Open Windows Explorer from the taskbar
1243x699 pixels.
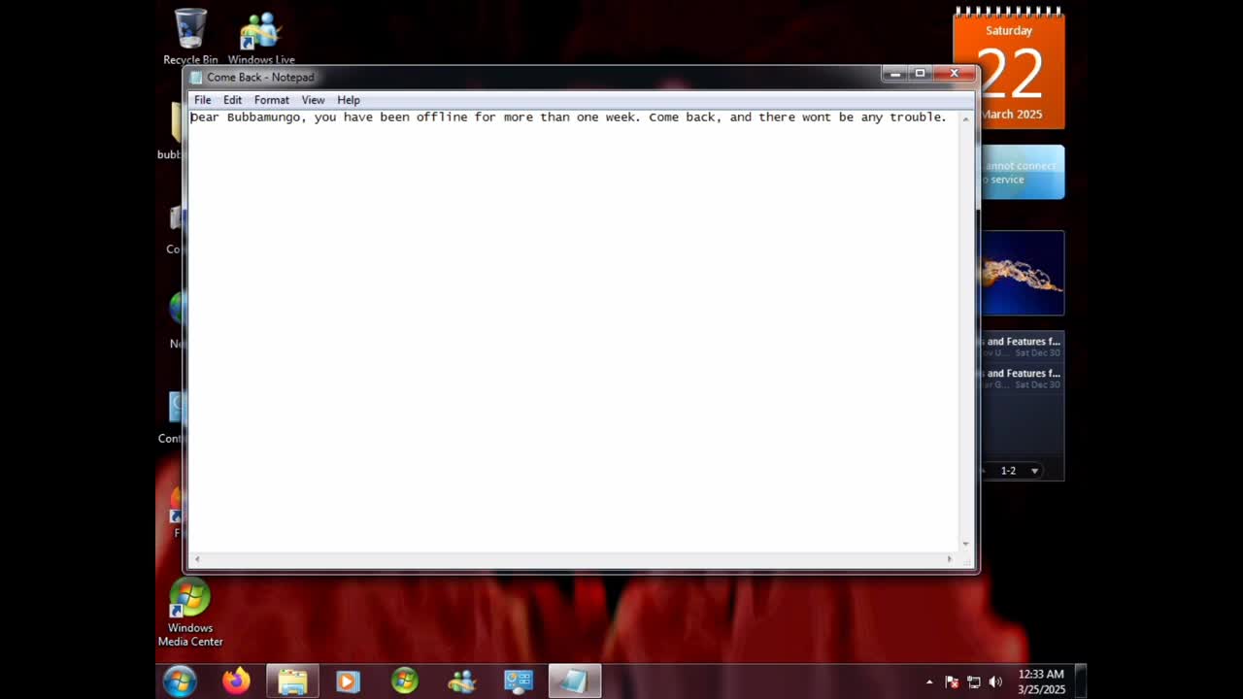point(292,682)
